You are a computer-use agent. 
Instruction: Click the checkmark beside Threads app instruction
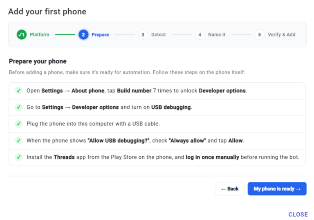19,157
